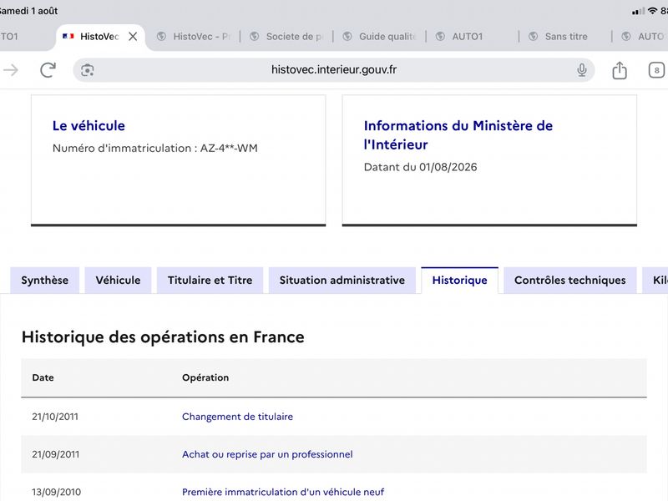Click Informations du Ministère de l'Intérieur heading
This screenshot has height=501, width=668.
click(458, 135)
